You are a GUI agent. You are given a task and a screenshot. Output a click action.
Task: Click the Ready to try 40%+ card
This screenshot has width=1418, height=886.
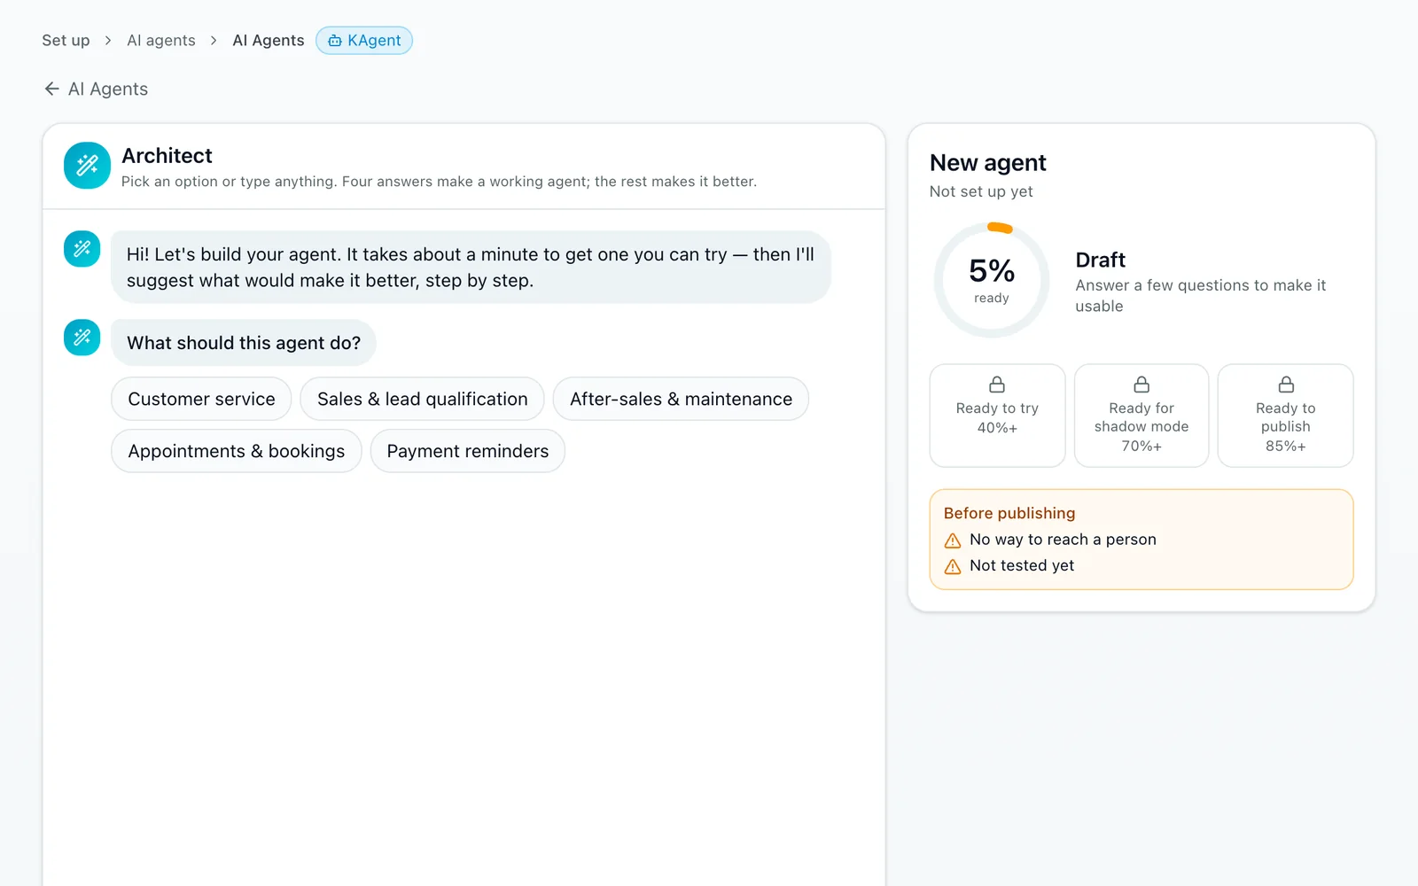coord(997,416)
